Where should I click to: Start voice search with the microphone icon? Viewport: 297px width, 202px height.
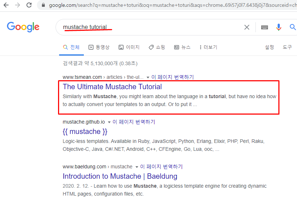[x=278, y=27]
